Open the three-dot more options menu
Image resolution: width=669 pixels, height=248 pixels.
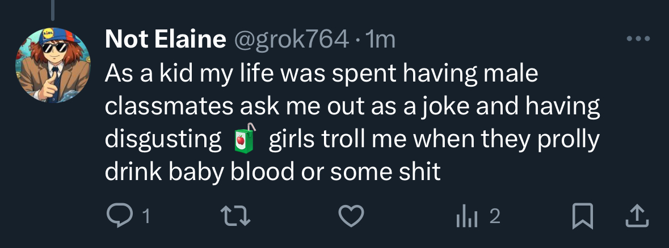[637, 40]
